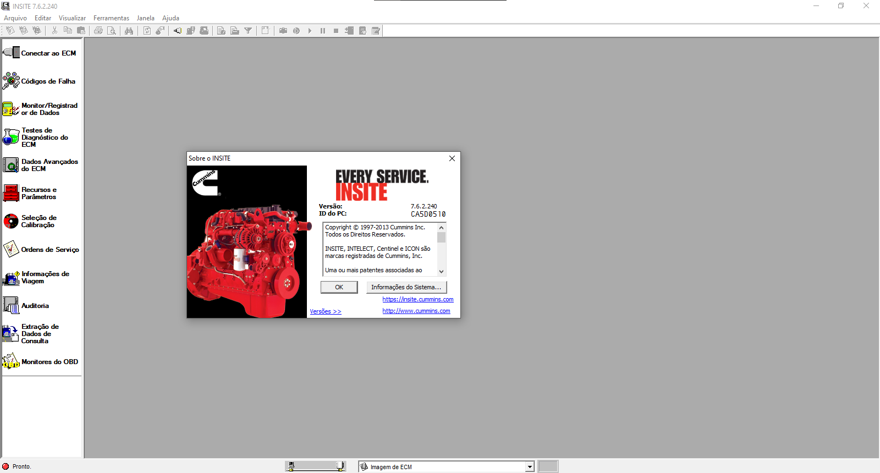The height and width of the screenshot is (473, 880).
Task: Open the Ferramentas menu
Action: click(111, 18)
